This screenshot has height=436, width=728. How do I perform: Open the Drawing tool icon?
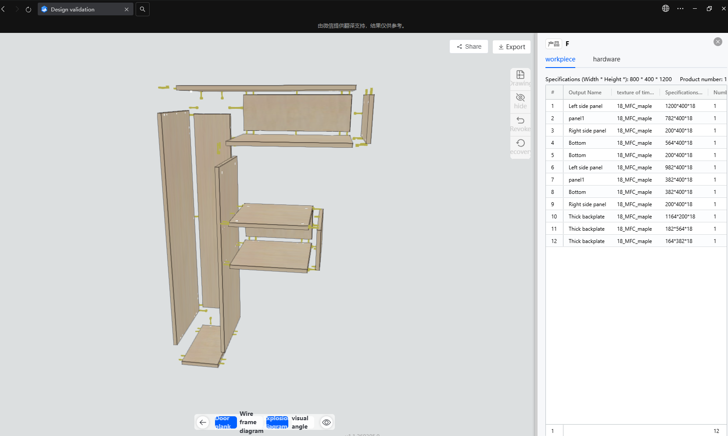520,75
